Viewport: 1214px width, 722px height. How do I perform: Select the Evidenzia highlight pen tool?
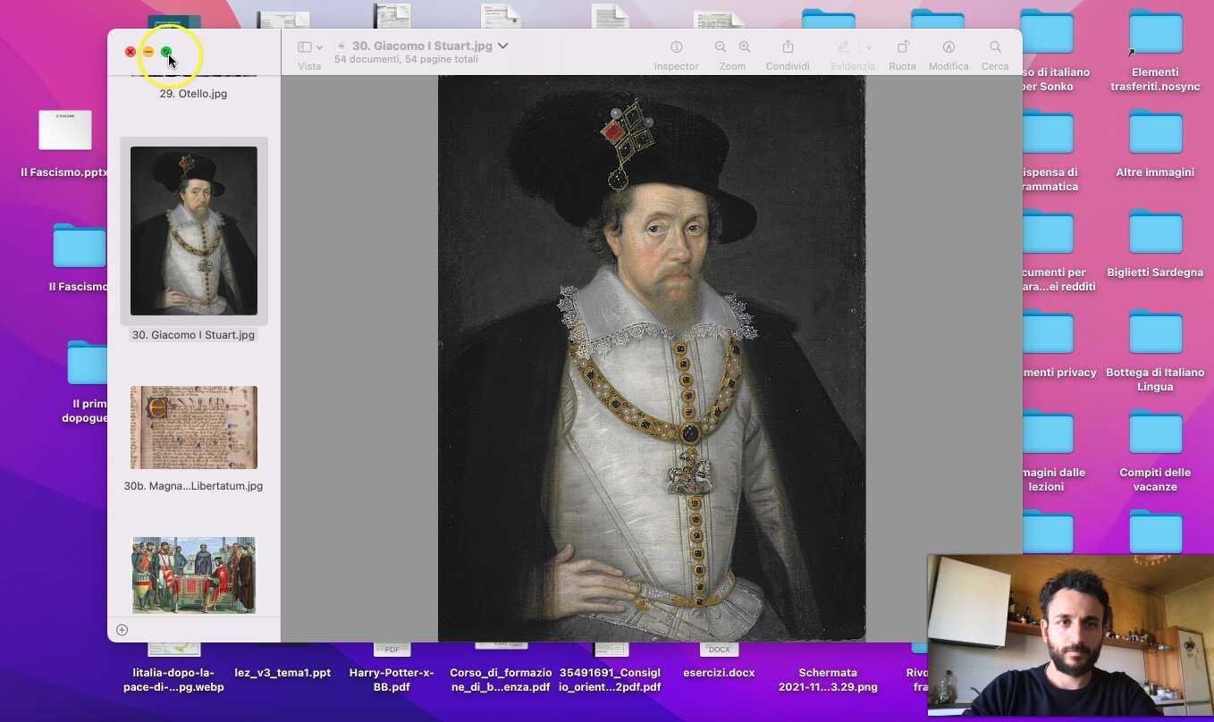coord(843,46)
